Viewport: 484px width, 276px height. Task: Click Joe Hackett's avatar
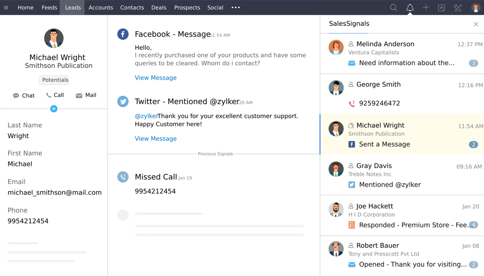(336, 210)
